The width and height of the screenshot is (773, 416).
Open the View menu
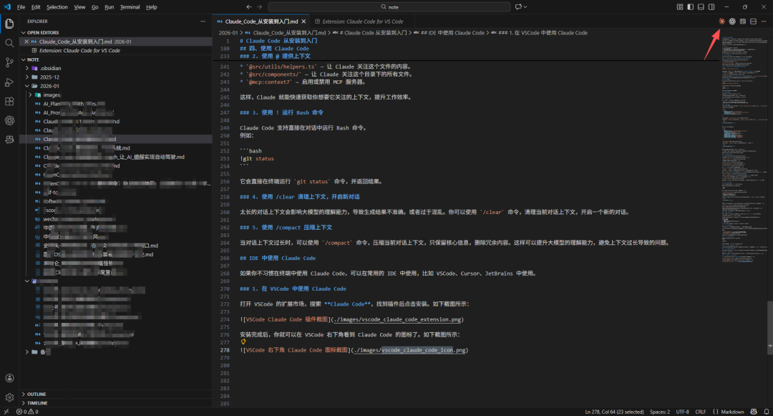[79, 7]
